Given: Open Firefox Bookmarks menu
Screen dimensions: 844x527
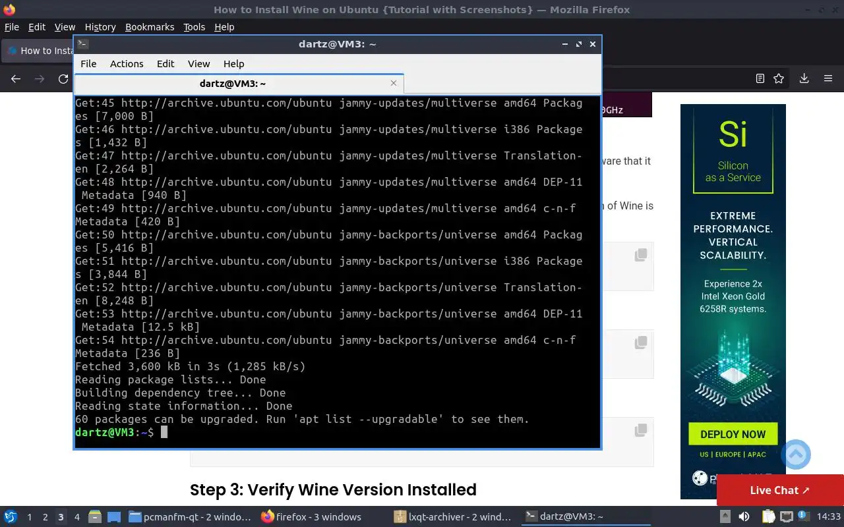Looking at the screenshot, I should 150,27.
